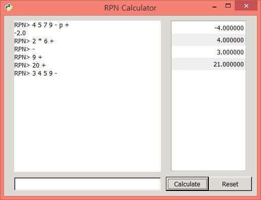Select stack value 3.000000
Screen dimensions: 261x200
208,52
